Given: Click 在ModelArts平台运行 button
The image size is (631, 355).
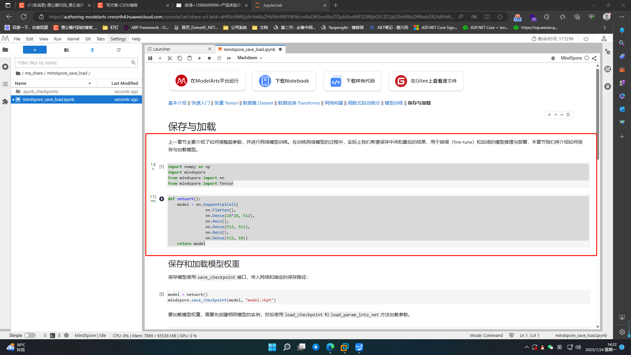Looking at the screenshot, I should click(207, 81).
